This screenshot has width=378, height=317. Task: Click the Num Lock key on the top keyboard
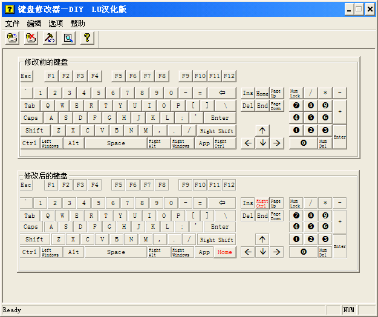coord(295,93)
